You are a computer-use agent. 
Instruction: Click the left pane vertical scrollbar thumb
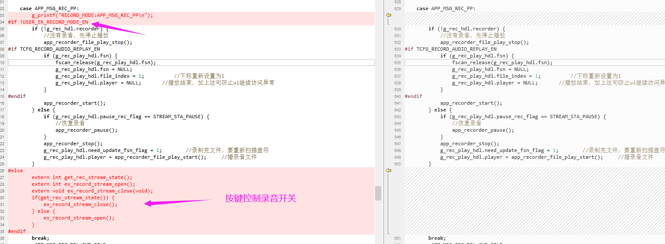click(378, 193)
